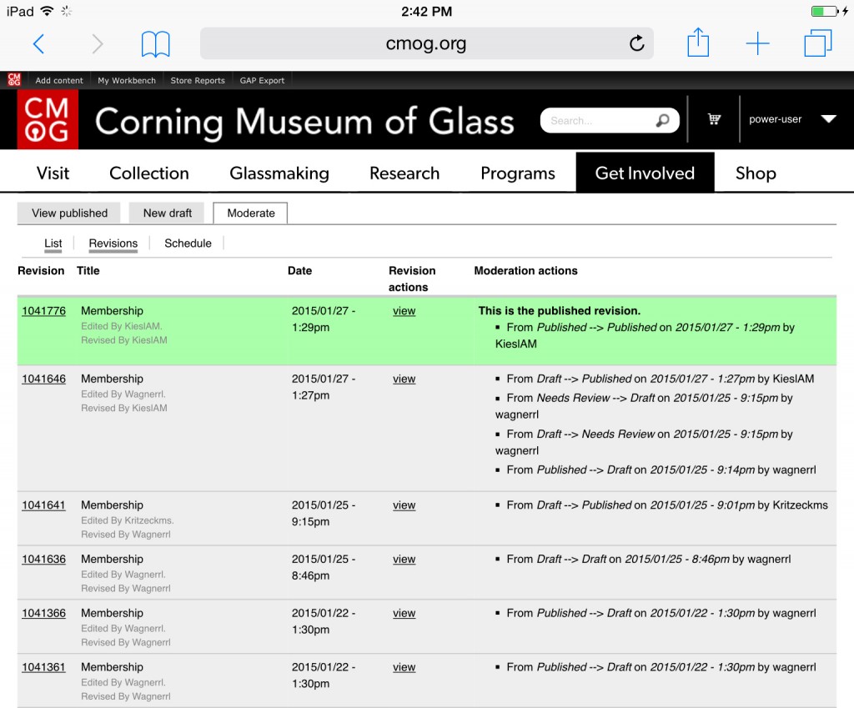Open revision 1041636 link
This screenshot has width=854, height=708.
tap(43, 560)
